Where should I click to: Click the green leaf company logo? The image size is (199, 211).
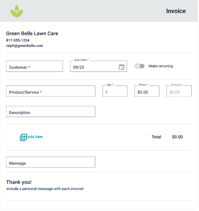pyautogui.click(x=17, y=11)
